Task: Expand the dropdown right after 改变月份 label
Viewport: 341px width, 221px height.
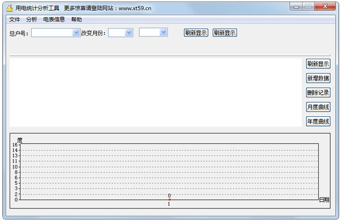Action: (x=129, y=32)
